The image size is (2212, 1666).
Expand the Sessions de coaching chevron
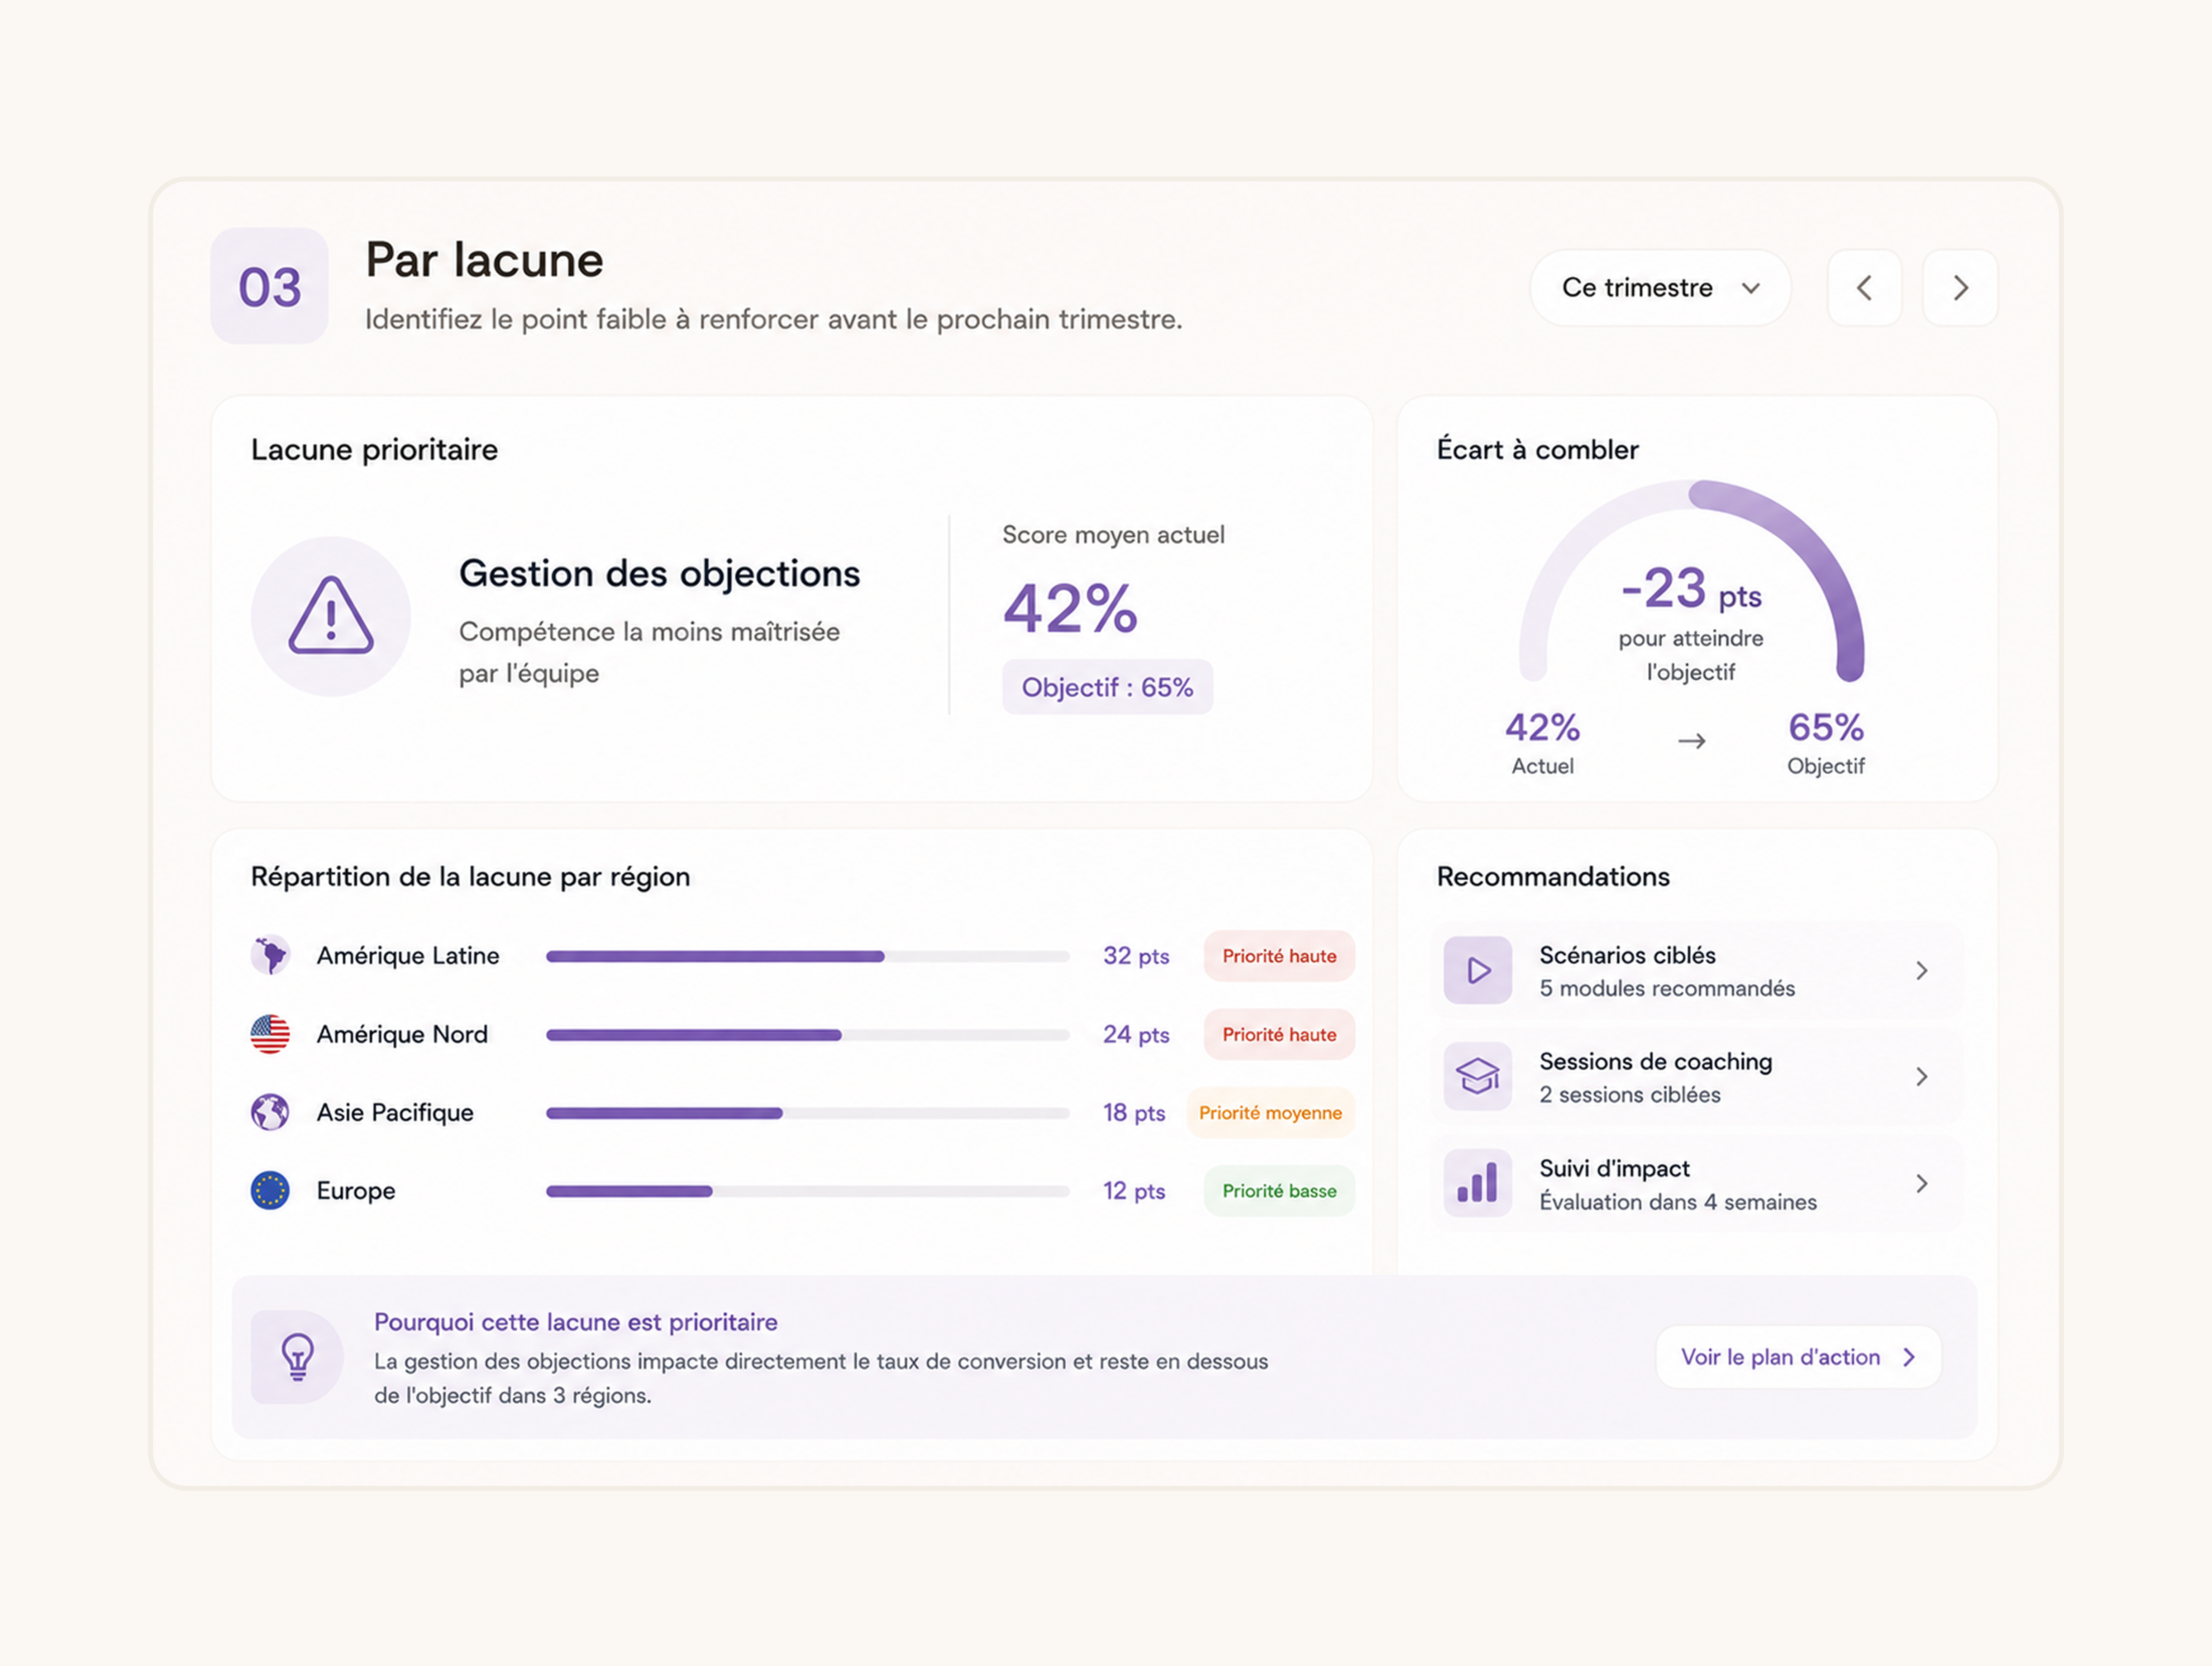coord(1922,1077)
